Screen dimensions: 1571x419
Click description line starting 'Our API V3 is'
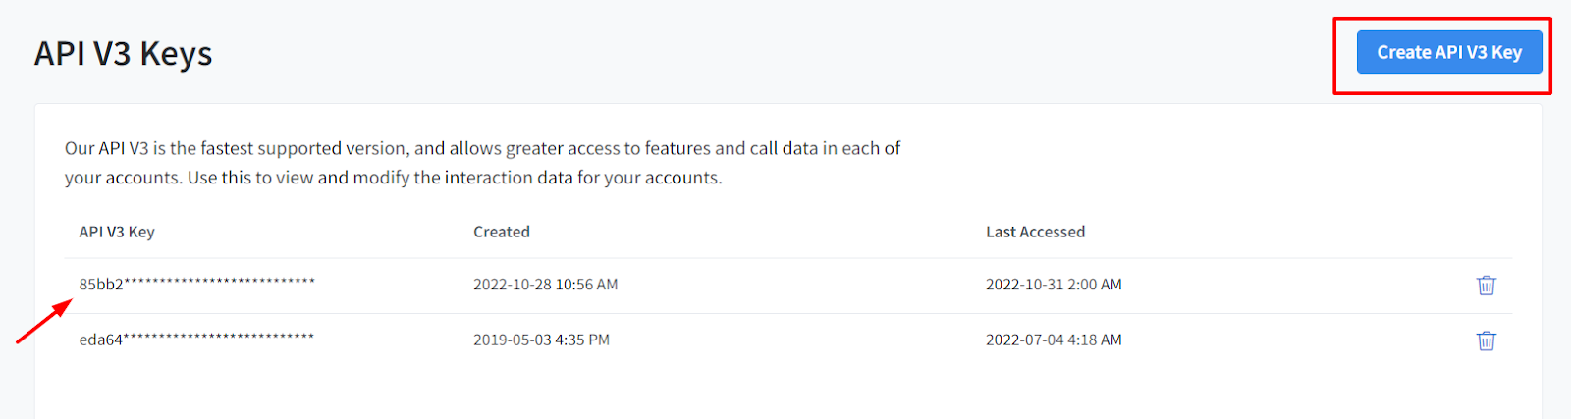pos(482,148)
